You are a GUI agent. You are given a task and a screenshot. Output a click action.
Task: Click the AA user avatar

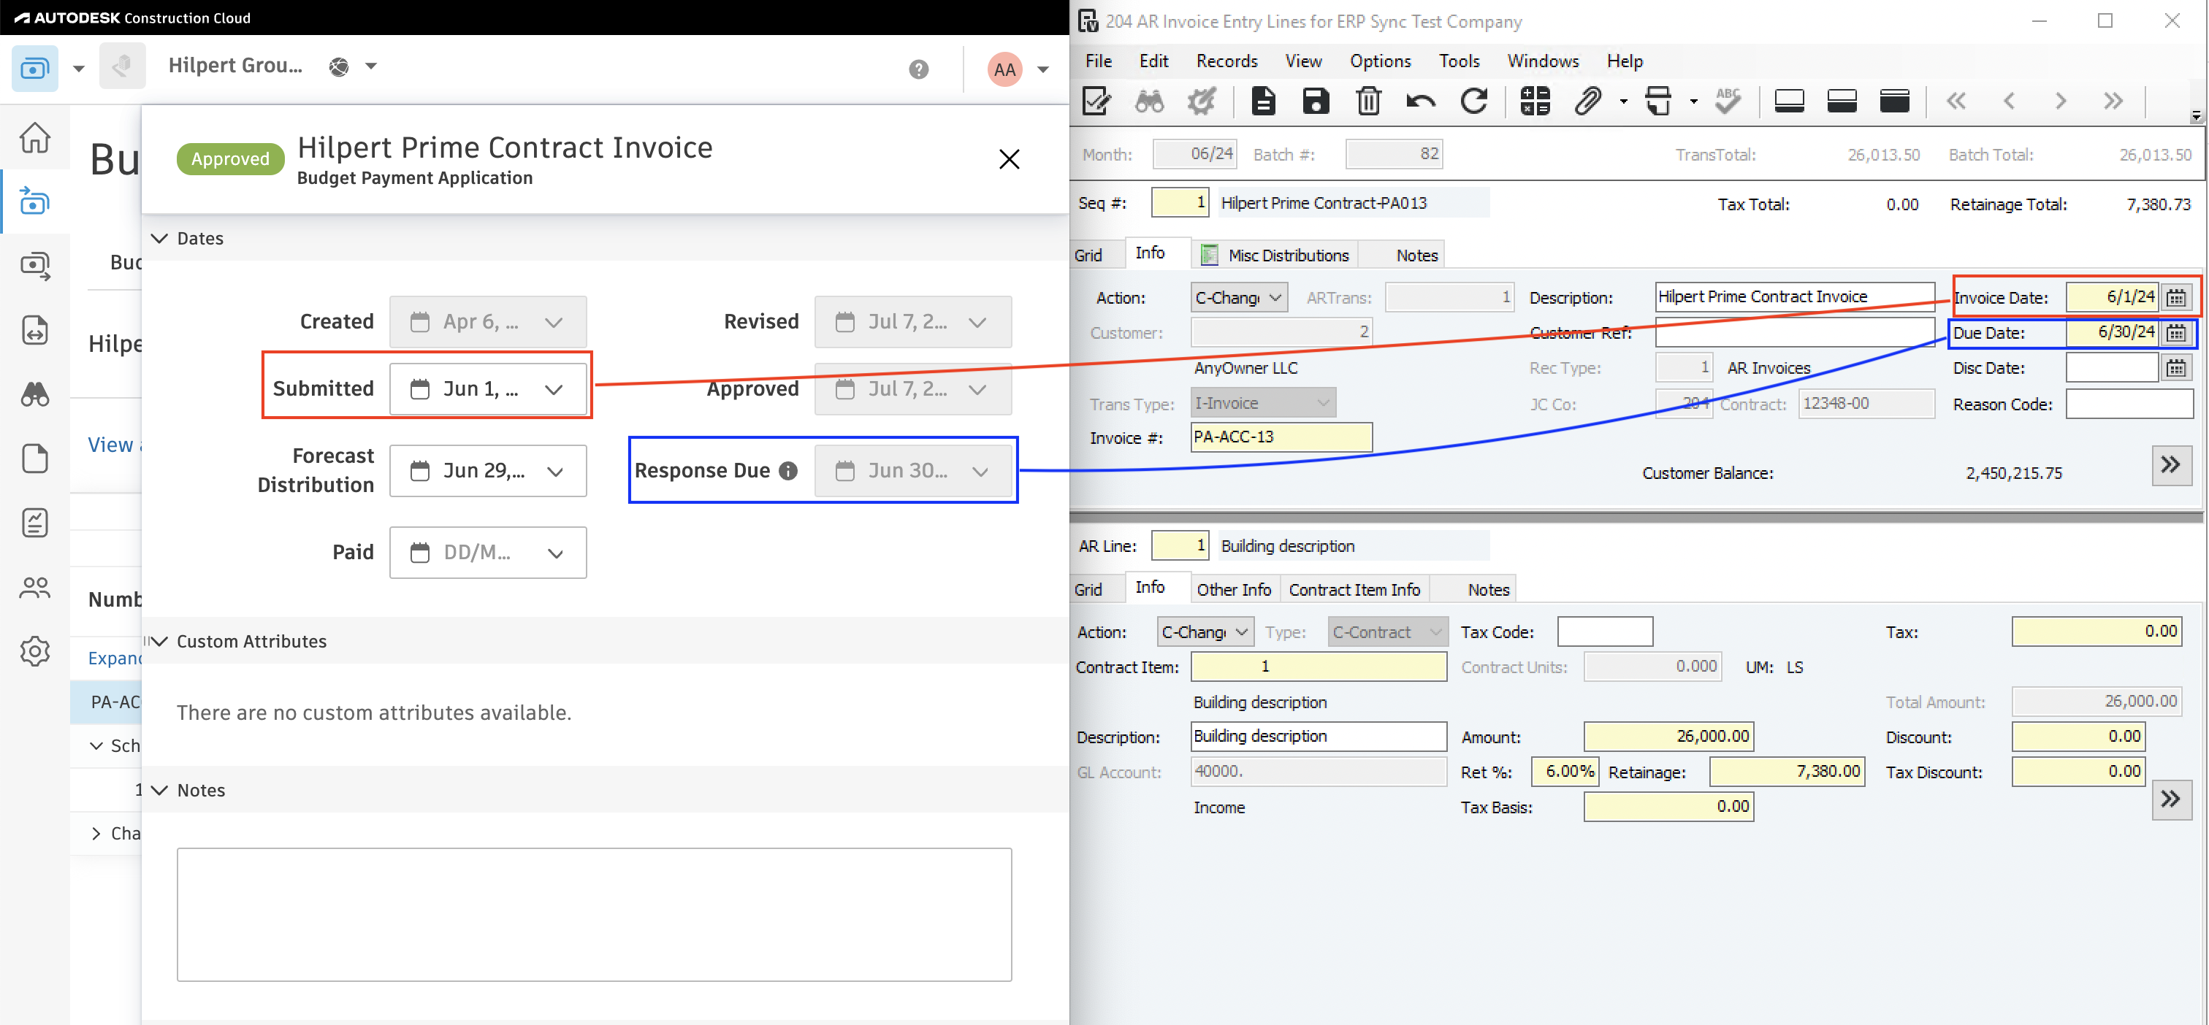click(1004, 69)
